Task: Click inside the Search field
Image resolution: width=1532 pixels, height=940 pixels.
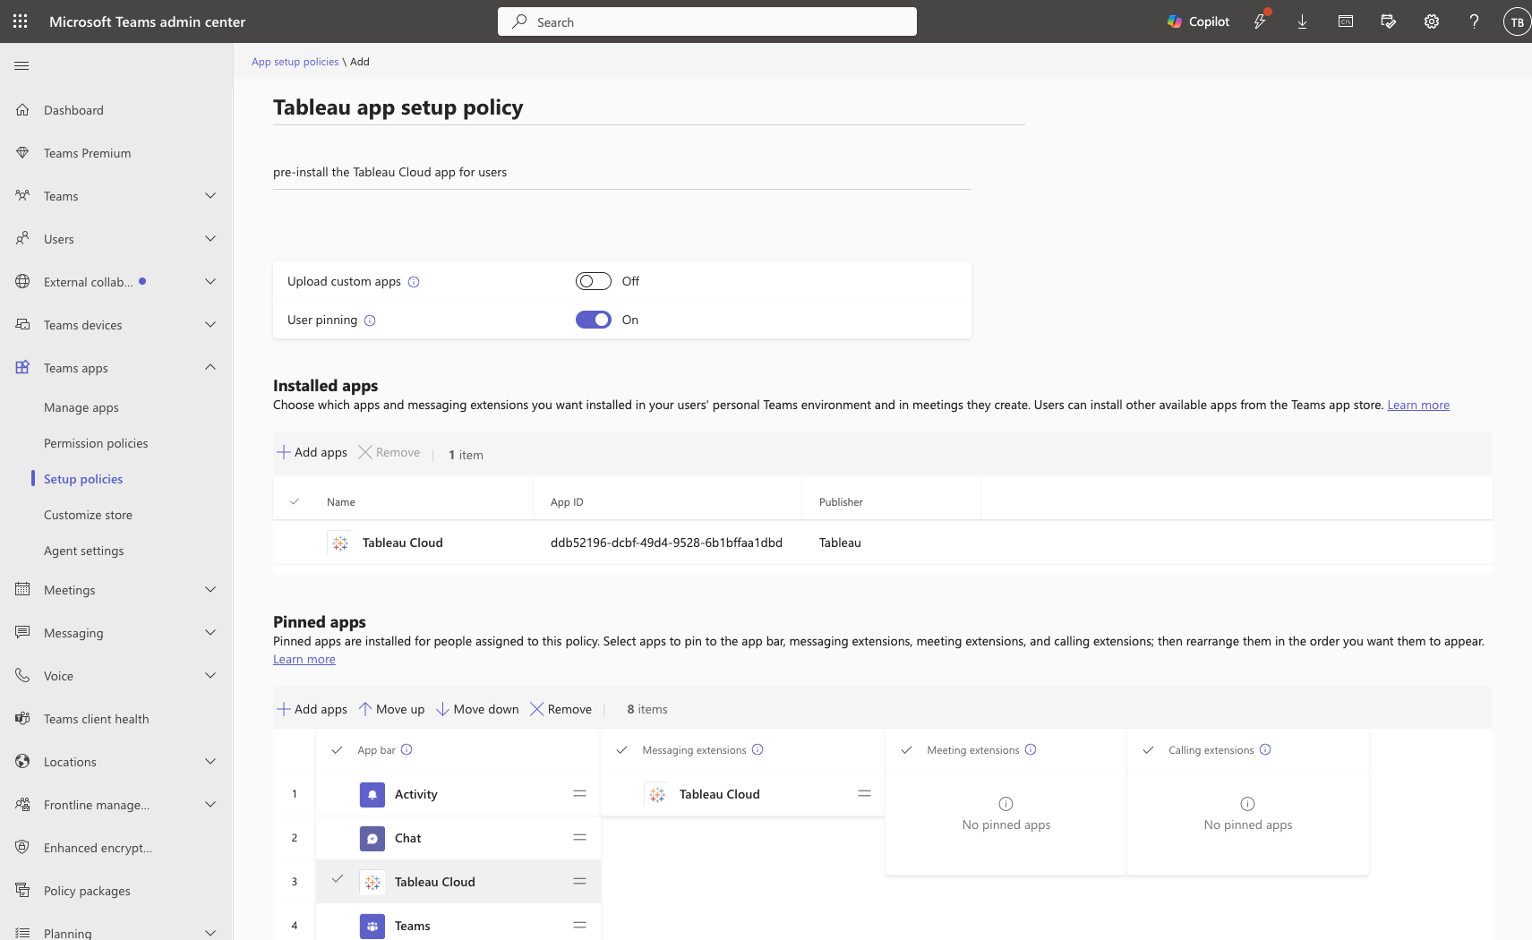Action: [x=706, y=21]
